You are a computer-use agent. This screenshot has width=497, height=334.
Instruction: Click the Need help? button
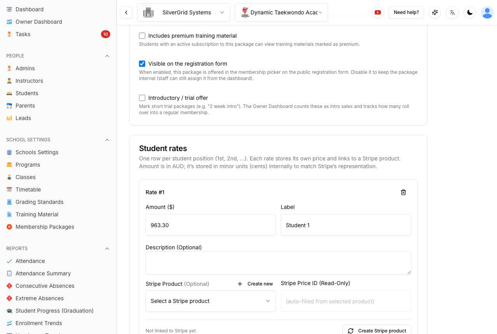pos(406,12)
